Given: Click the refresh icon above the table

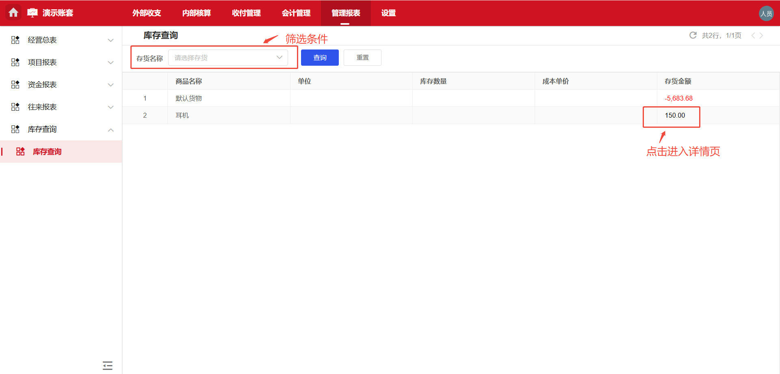Looking at the screenshot, I should coord(693,35).
